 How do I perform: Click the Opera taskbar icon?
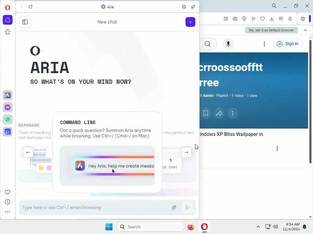point(204,227)
